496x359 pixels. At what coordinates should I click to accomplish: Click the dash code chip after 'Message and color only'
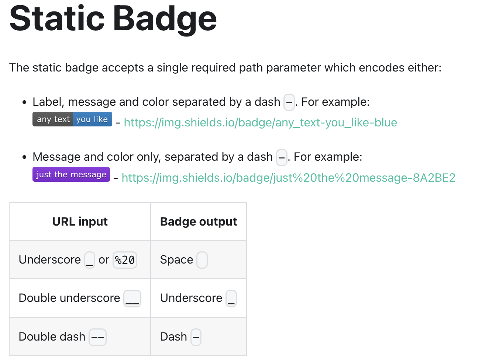click(282, 157)
